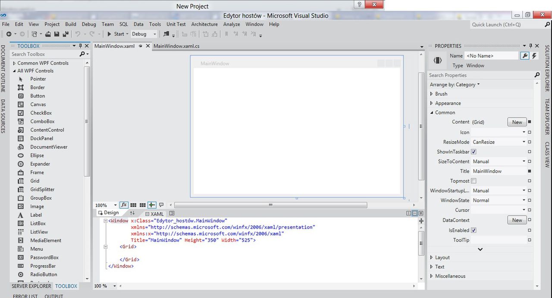Expand the Miscellaneous property category
The height and width of the screenshot is (298, 552).
pos(432,276)
